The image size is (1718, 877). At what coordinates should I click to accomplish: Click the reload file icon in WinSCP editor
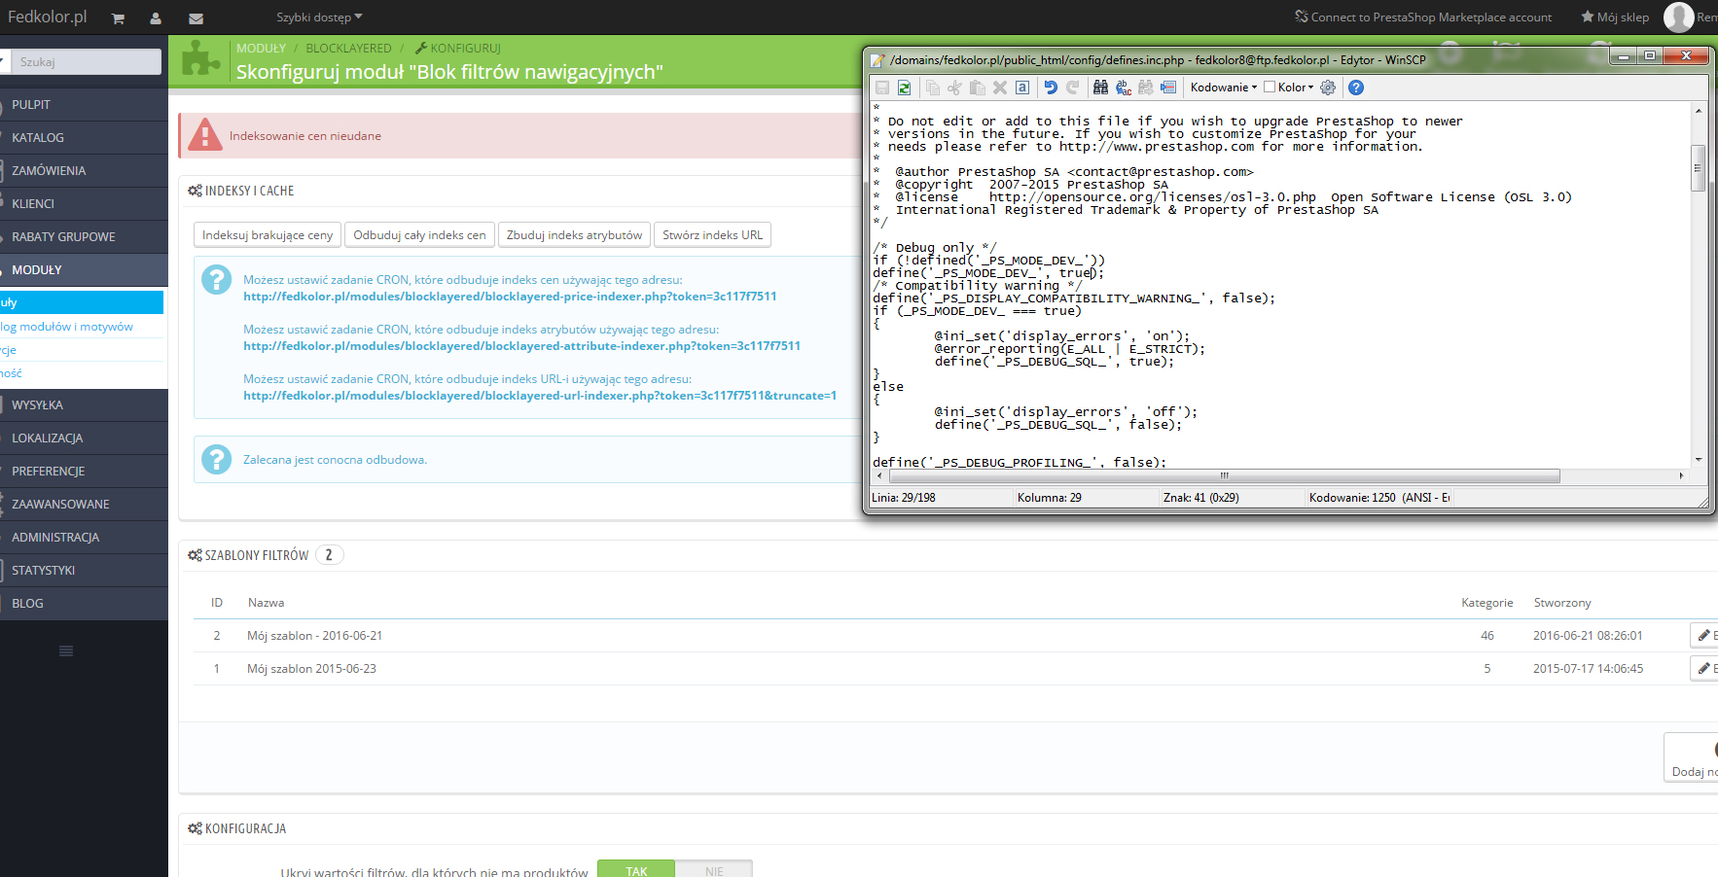point(905,88)
